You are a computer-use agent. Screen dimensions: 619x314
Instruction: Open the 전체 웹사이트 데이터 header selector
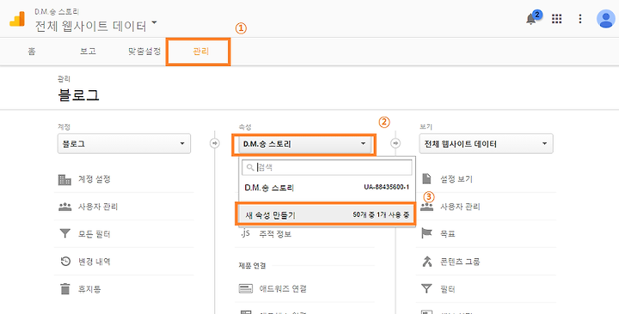click(x=96, y=26)
